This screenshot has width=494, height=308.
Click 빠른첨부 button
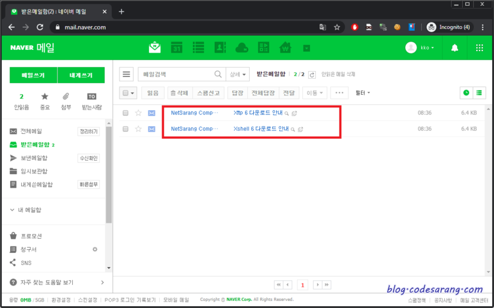(x=89, y=184)
